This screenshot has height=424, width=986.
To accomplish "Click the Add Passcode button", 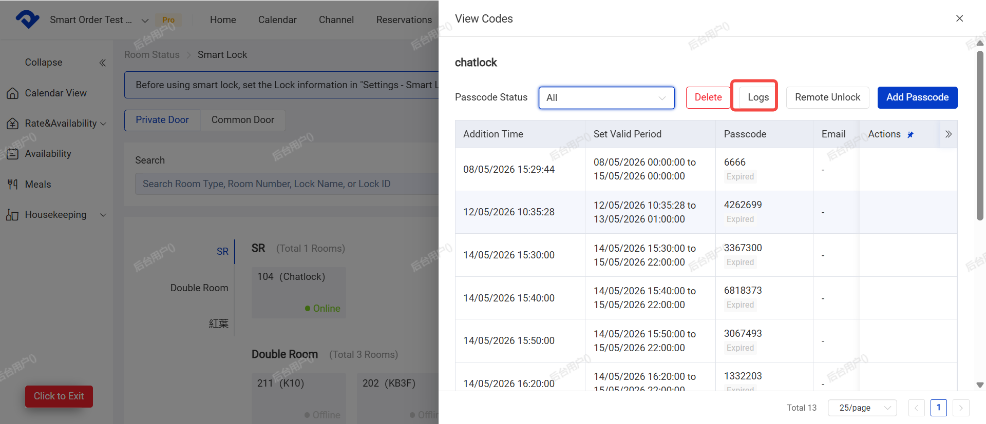I will pyautogui.click(x=917, y=97).
